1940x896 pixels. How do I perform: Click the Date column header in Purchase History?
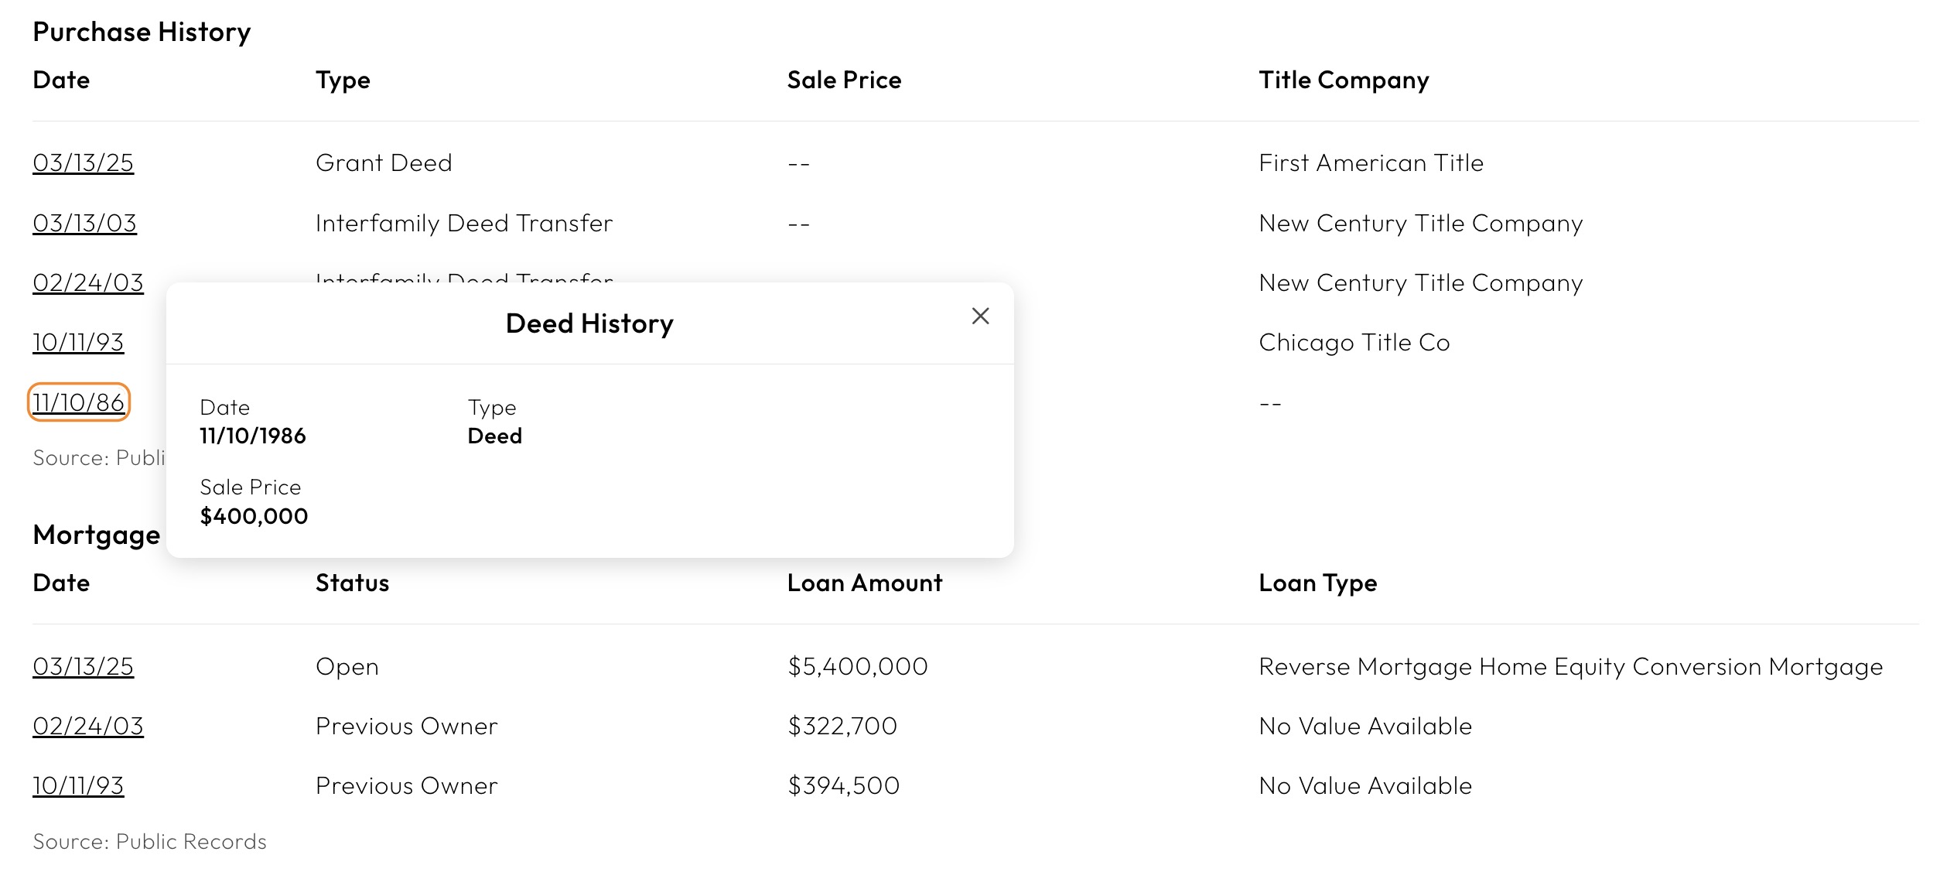click(61, 80)
